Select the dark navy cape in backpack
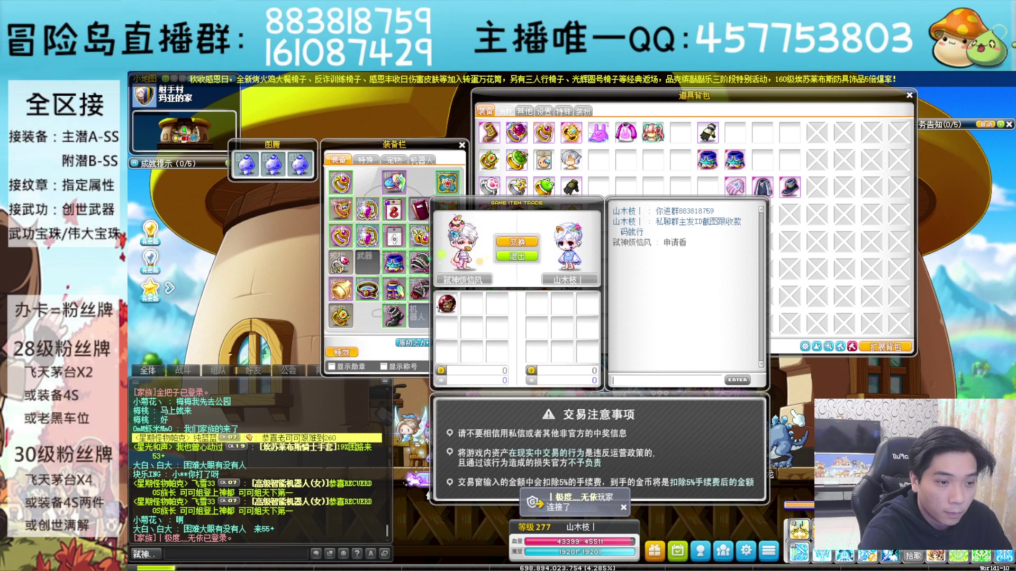The width and height of the screenshot is (1016, 571). pos(763,187)
